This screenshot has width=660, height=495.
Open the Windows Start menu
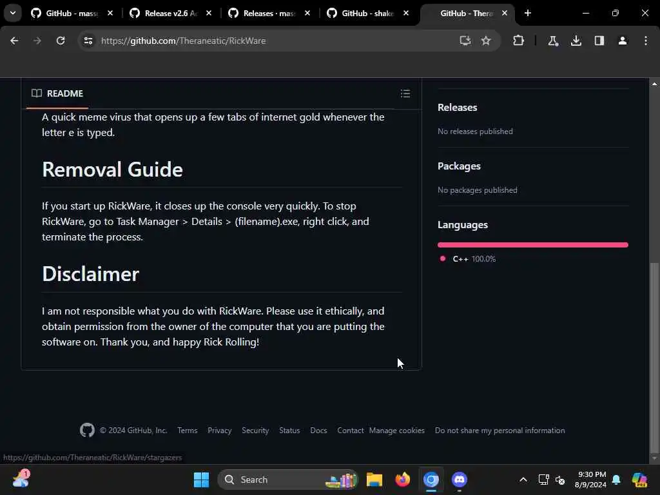(x=201, y=480)
